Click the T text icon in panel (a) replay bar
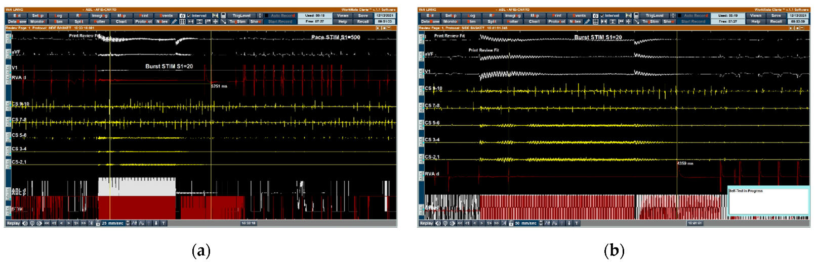The width and height of the screenshot is (815, 262). 164,223
